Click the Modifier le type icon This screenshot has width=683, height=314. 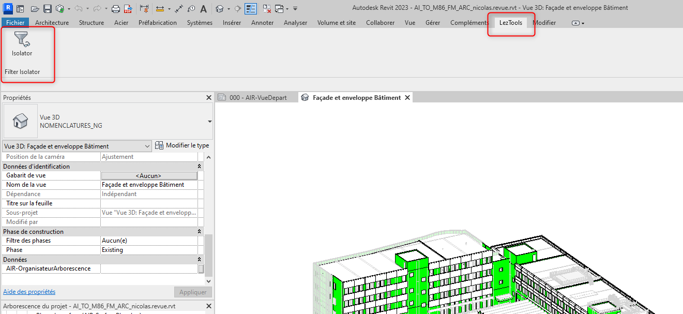[159, 146]
